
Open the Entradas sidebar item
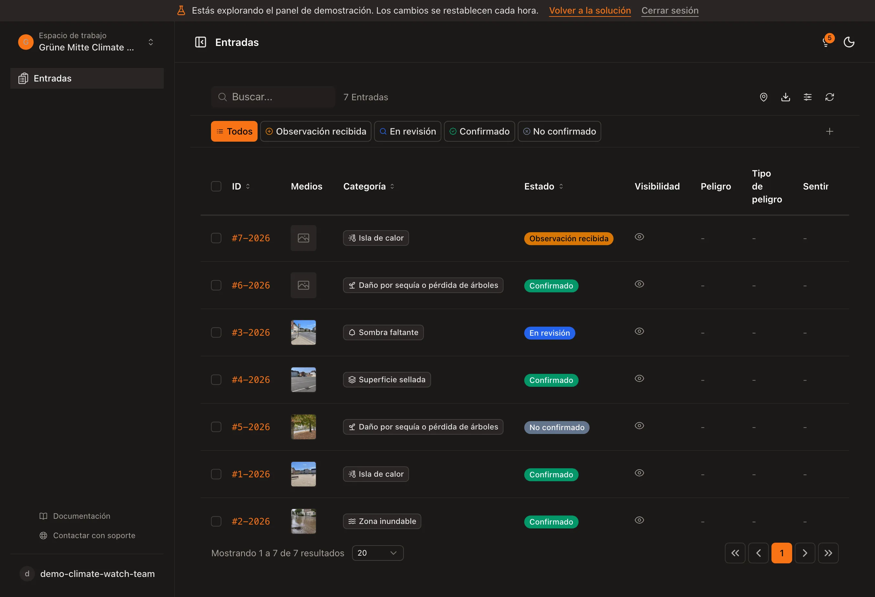tap(87, 78)
